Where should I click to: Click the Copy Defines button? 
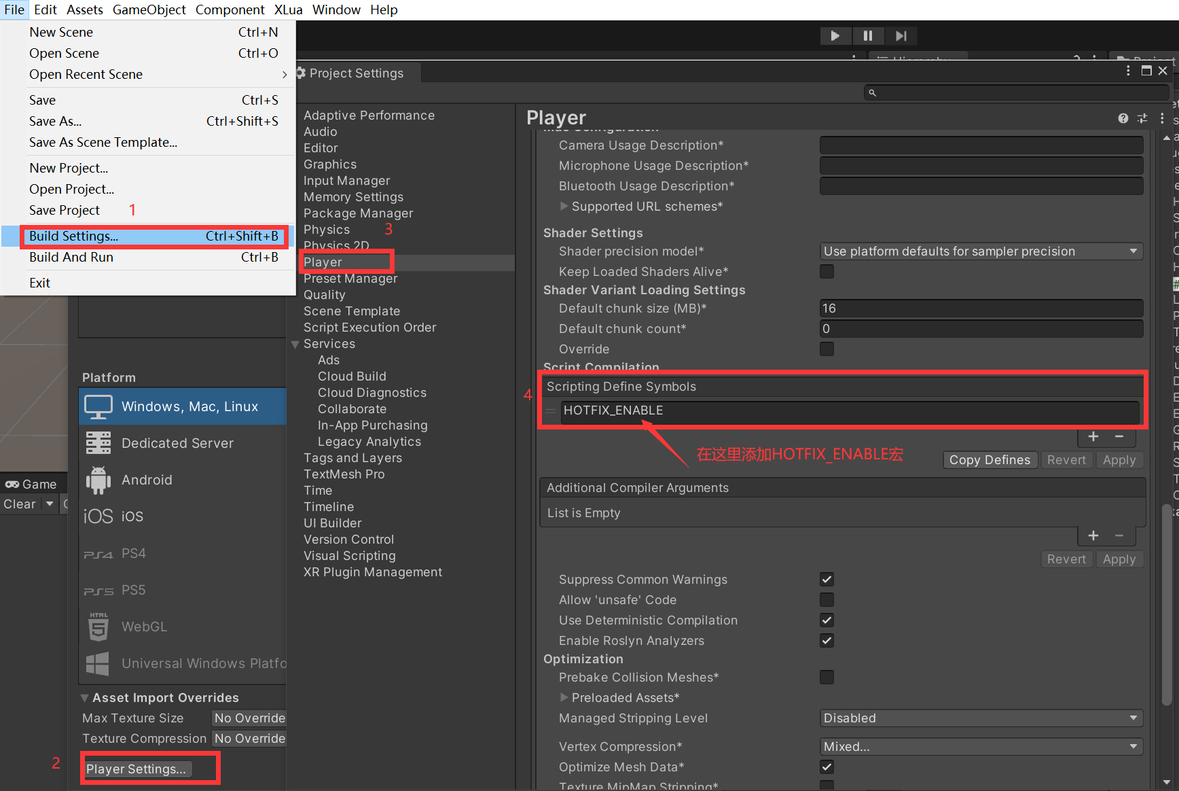click(990, 460)
